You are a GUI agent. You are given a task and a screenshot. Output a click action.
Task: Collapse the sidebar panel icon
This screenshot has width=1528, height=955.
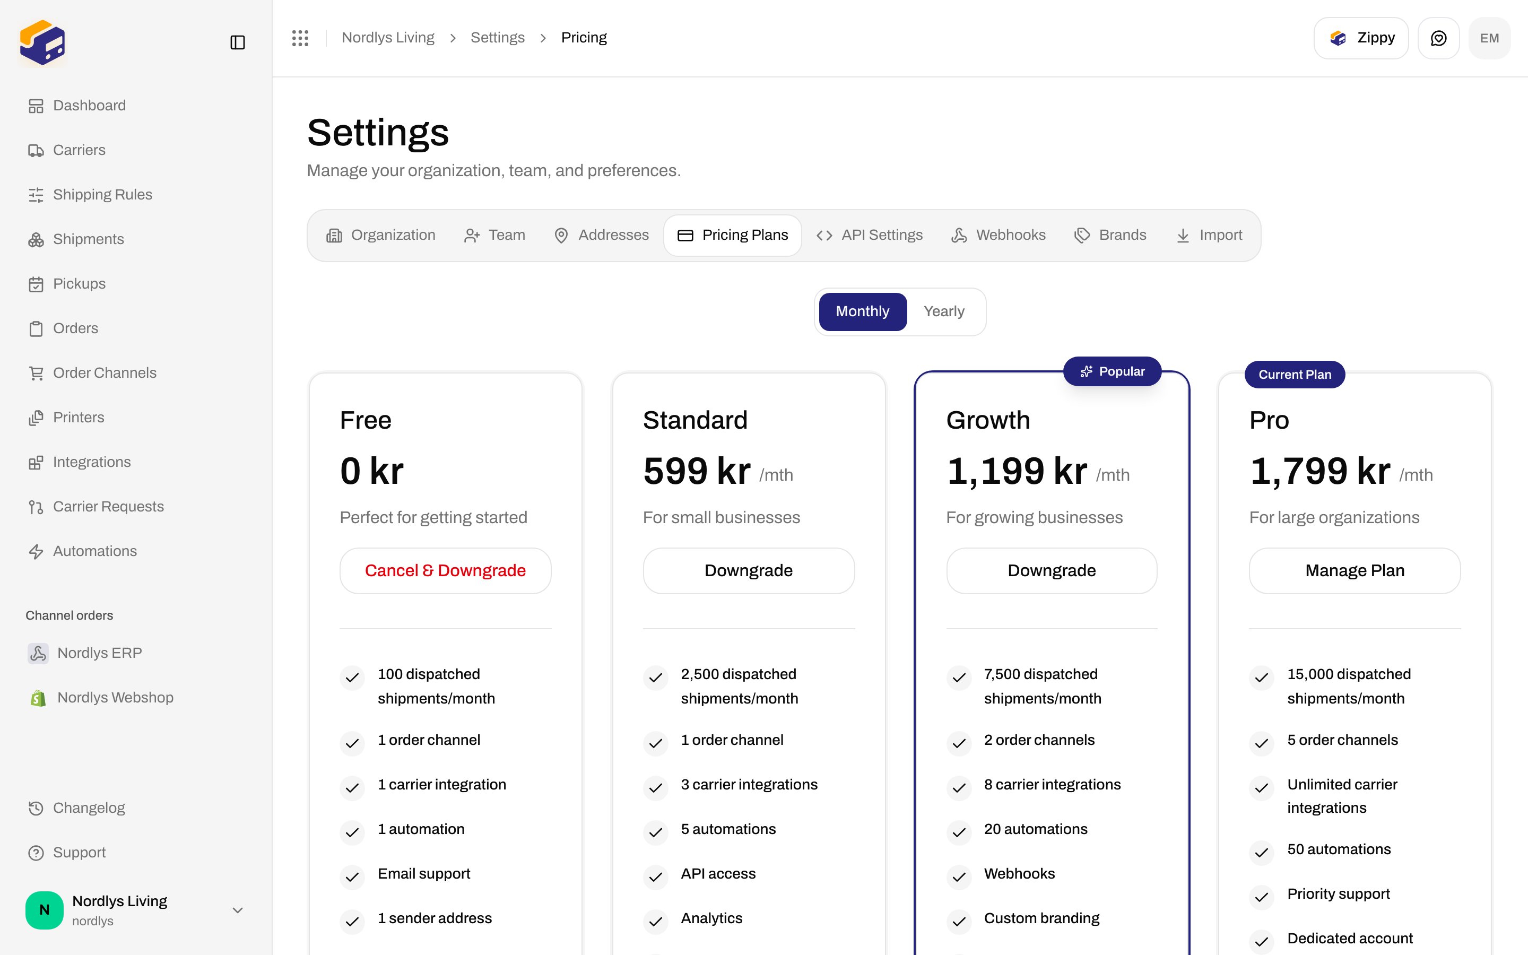[237, 42]
